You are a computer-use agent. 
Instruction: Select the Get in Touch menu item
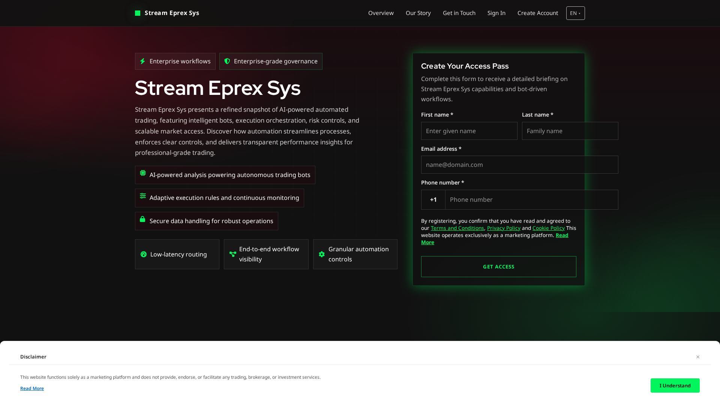tap(459, 13)
